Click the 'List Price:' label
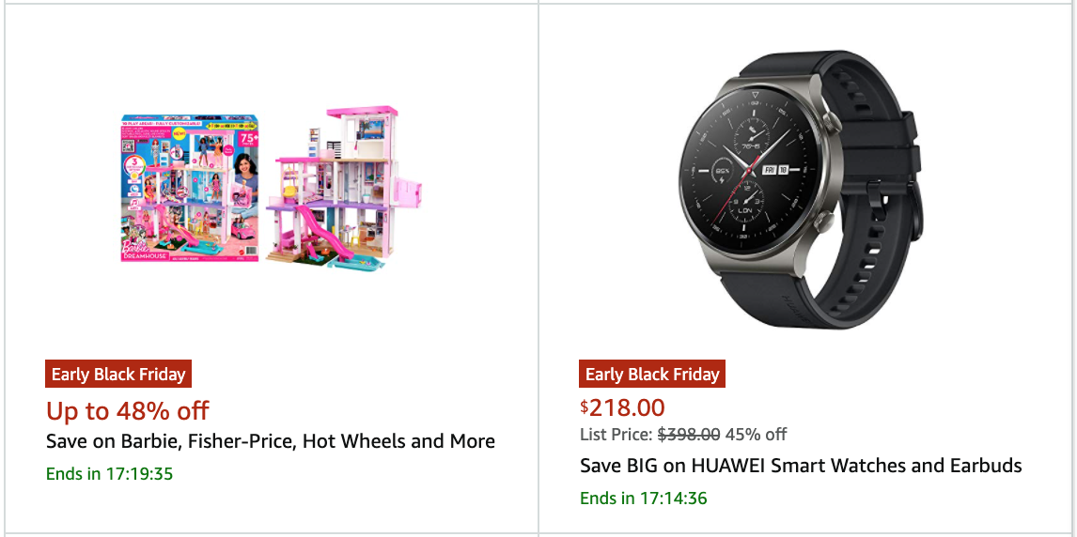 (616, 435)
